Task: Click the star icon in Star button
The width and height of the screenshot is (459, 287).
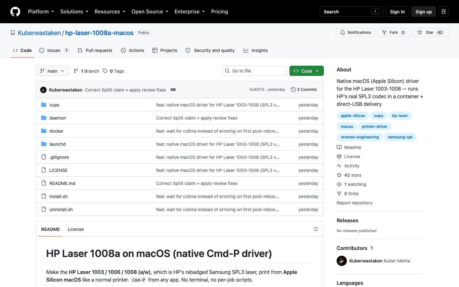Action: click(x=420, y=32)
